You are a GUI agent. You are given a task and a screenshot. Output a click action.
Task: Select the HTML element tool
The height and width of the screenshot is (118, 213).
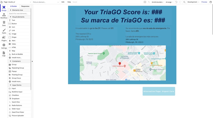[x=19, y=47]
